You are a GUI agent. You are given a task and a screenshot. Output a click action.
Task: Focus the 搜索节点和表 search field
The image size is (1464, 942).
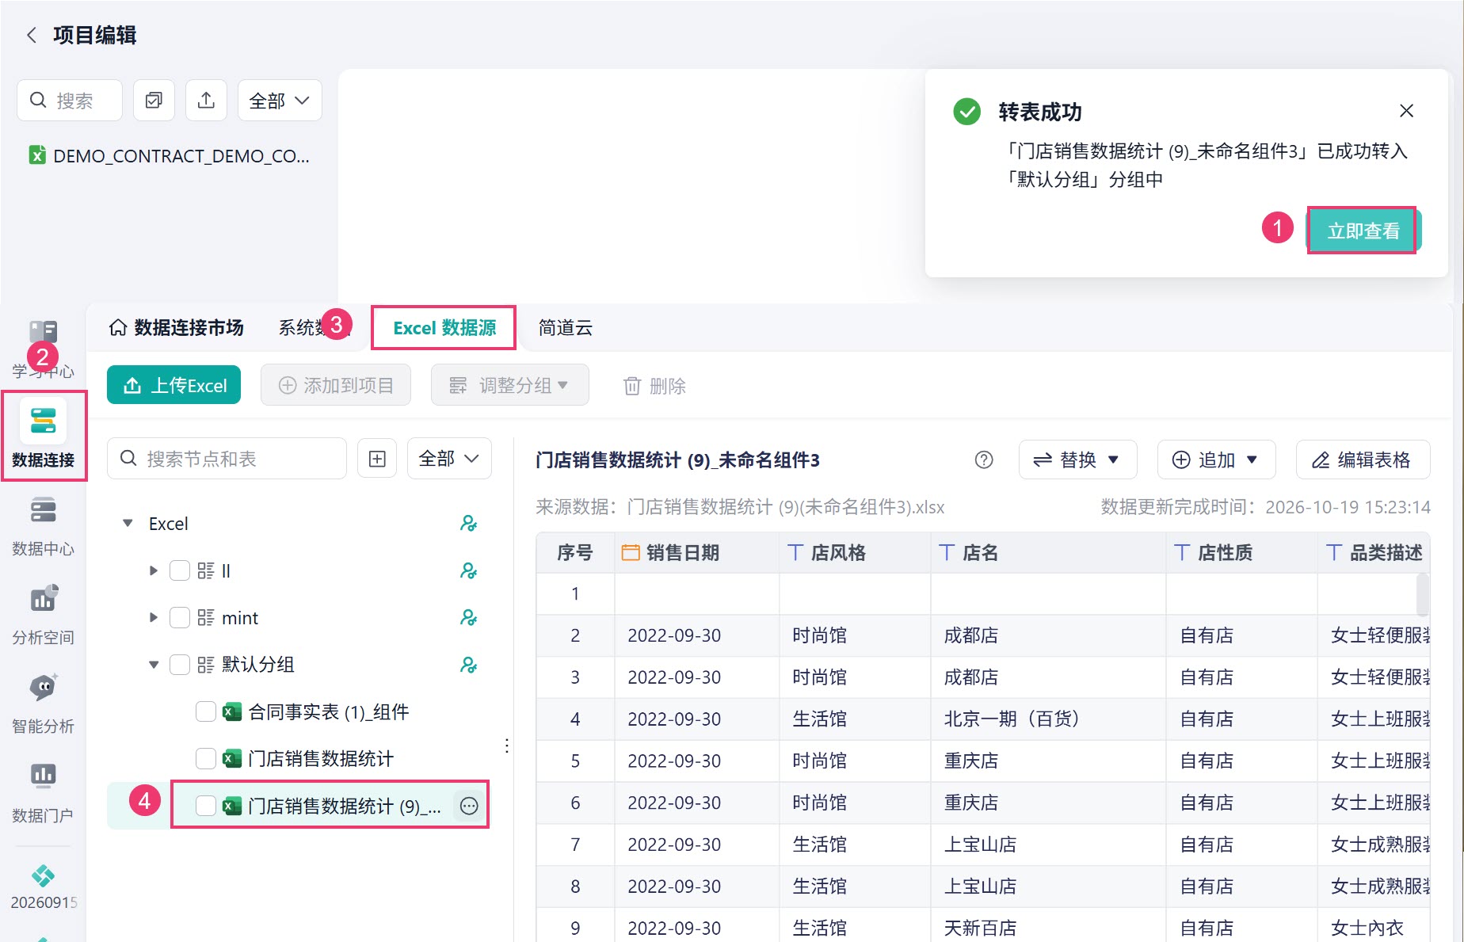227,459
